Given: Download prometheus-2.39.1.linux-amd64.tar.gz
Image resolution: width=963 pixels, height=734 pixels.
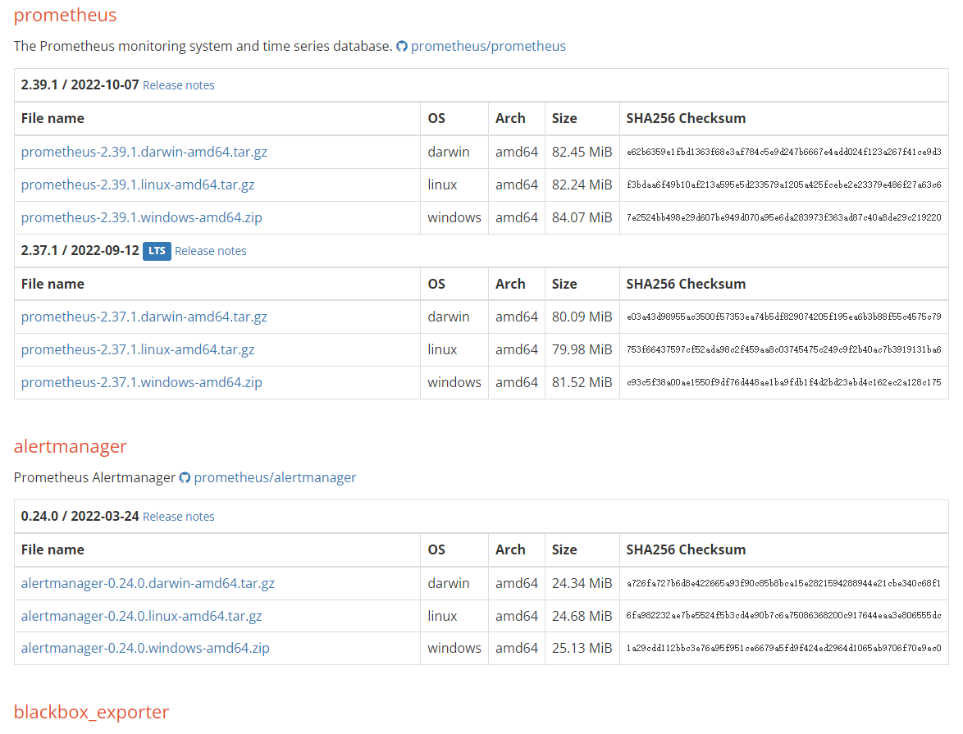Looking at the screenshot, I should click(138, 185).
